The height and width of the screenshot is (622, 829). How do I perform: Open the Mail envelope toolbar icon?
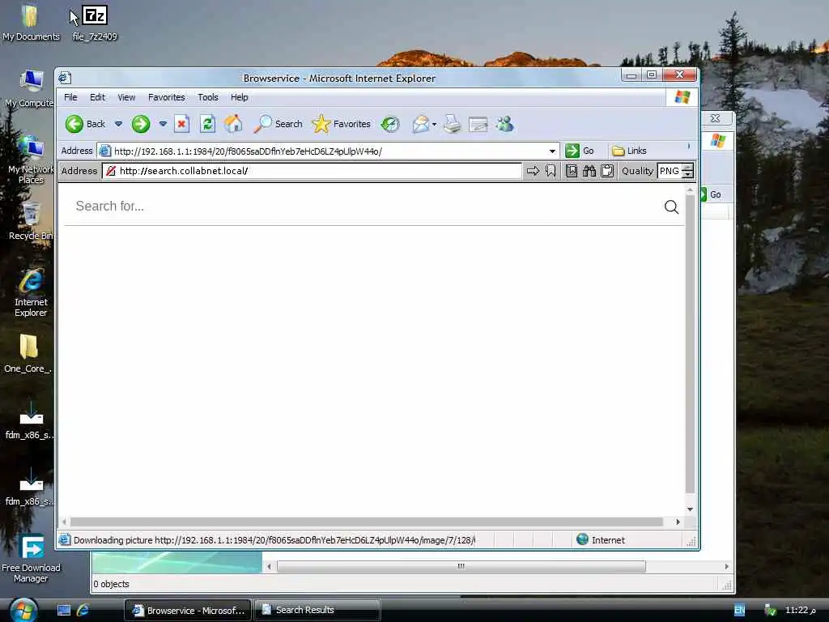coord(421,124)
